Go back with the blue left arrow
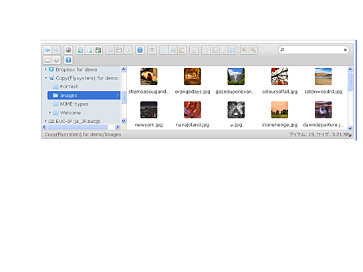Screen dimensions: 363x272 [47, 50]
